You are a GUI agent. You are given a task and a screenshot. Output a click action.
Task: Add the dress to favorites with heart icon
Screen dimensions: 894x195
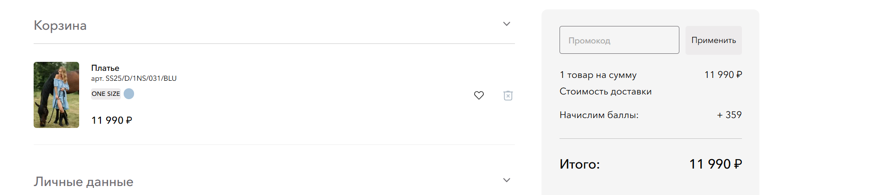479,95
